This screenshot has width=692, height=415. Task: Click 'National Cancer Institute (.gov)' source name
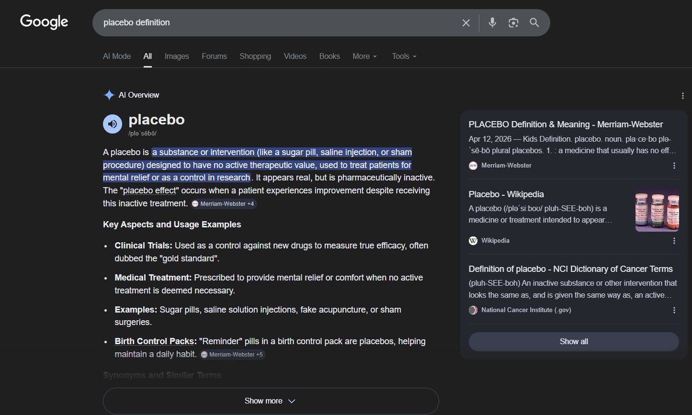pyautogui.click(x=526, y=310)
